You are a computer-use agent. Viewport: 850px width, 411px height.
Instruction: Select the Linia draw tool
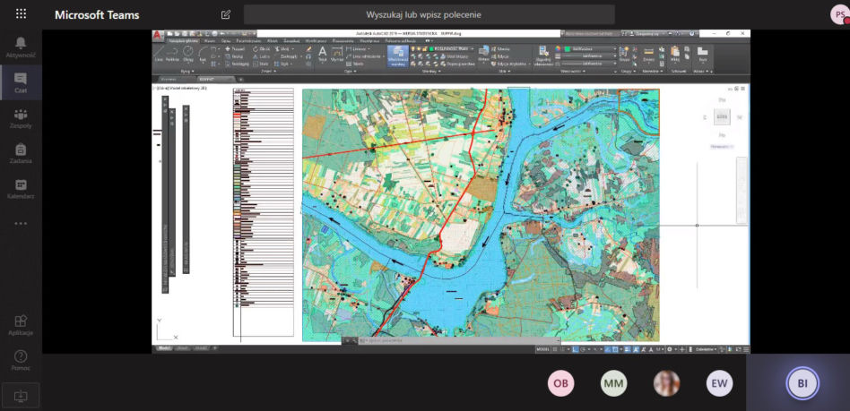pyautogui.click(x=159, y=53)
